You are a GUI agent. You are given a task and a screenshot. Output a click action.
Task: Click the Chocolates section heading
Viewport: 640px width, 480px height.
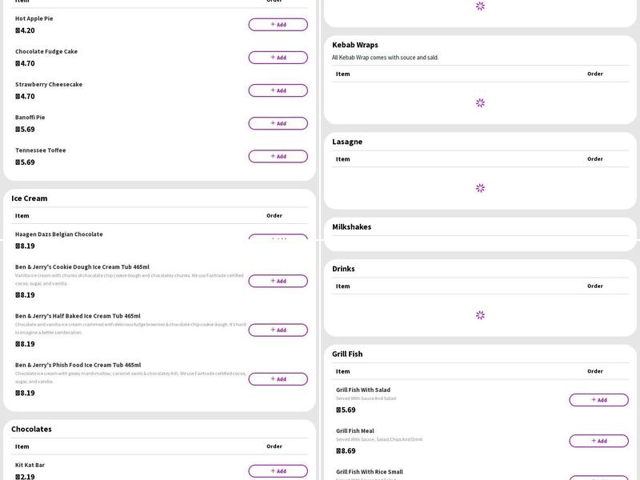point(31,430)
